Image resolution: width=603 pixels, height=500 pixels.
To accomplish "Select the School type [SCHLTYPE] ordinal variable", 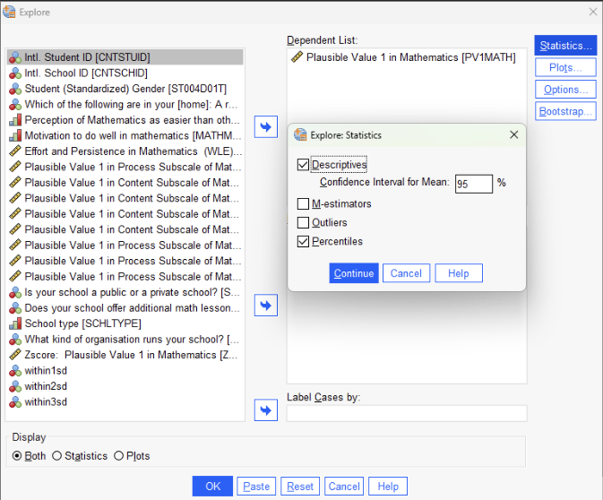I will tap(82, 323).
